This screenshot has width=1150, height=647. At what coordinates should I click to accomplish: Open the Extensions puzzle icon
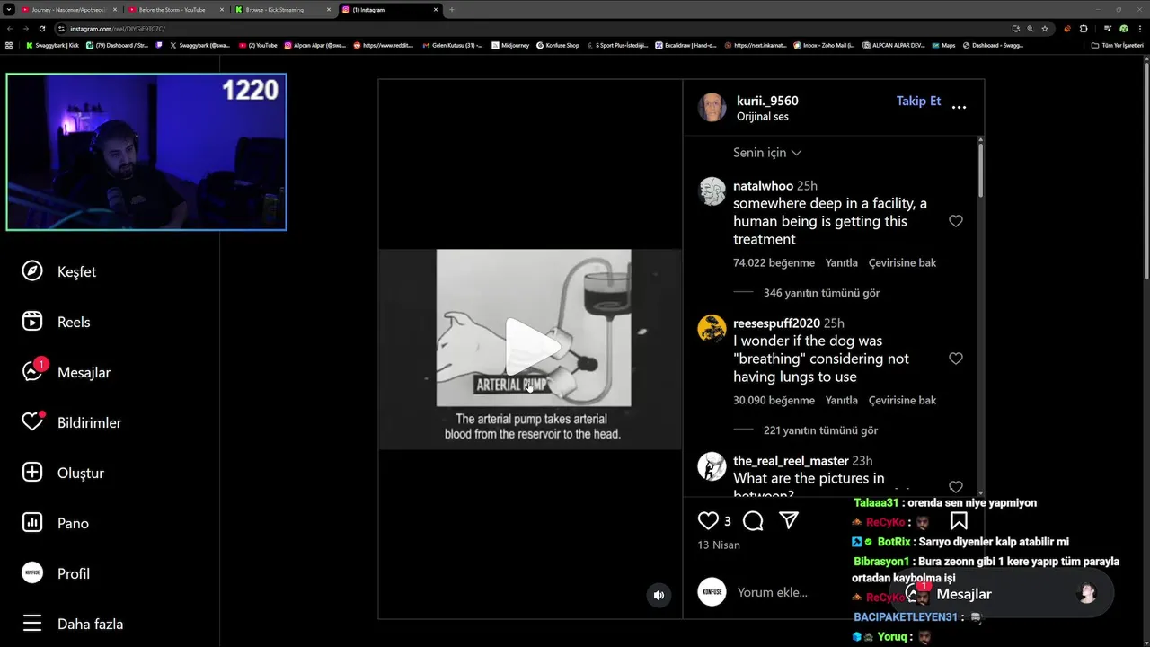(x=1084, y=29)
